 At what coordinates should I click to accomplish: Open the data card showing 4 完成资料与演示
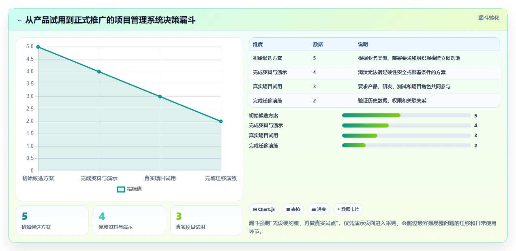(x=130, y=220)
